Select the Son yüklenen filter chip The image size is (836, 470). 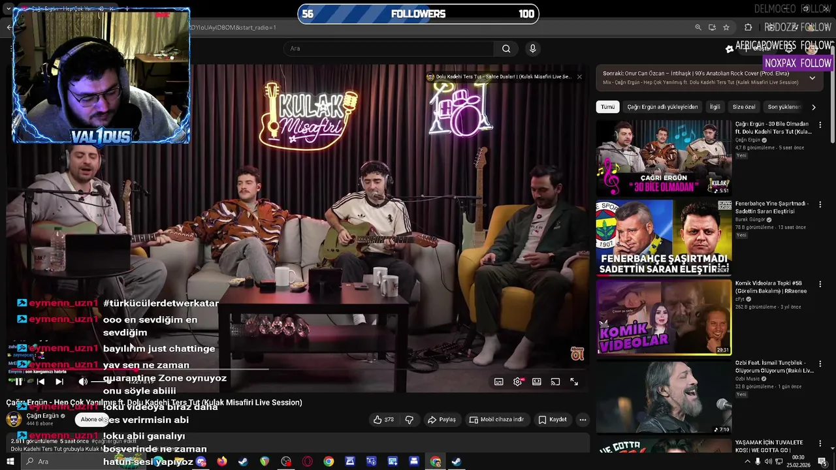tap(784, 107)
